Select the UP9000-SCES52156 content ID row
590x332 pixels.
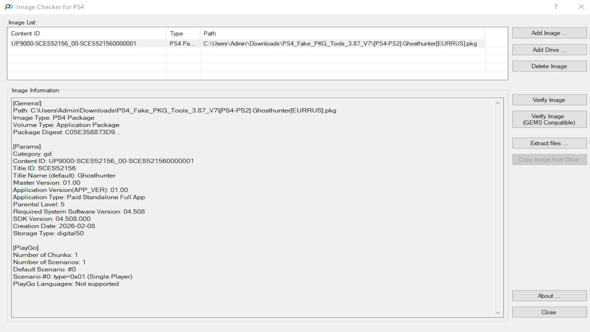click(x=74, y=44)
